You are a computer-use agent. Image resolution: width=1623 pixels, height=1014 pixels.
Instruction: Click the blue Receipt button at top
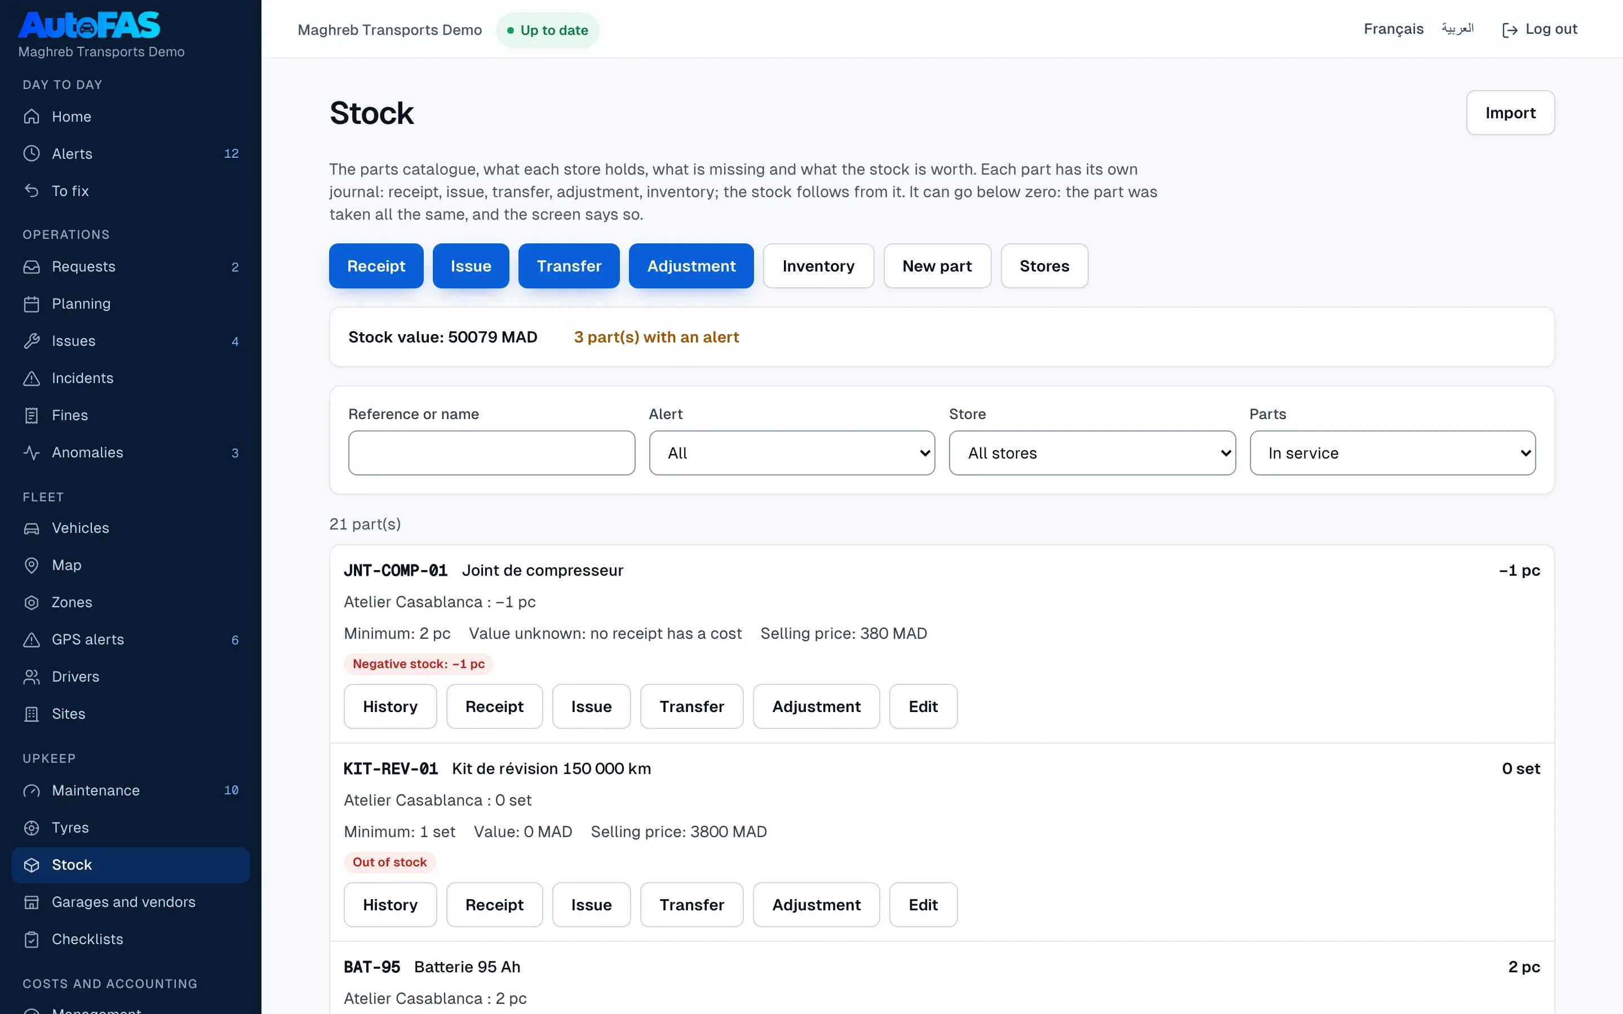coord(376,266)
